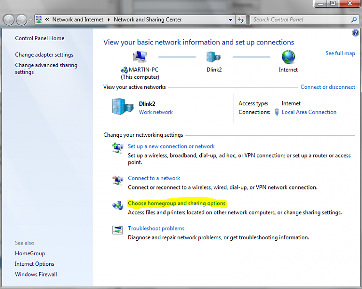362x289 pixels.
Task: Open Local Area Connection status
Action: pyautogui.click(x=309, y=112)
